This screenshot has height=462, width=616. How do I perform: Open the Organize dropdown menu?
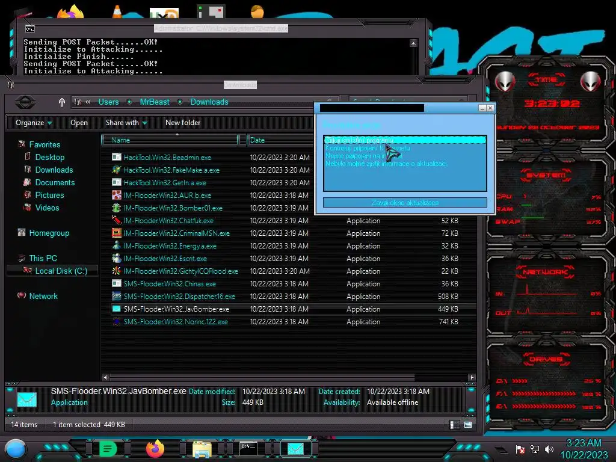click(x=34, y=123)
